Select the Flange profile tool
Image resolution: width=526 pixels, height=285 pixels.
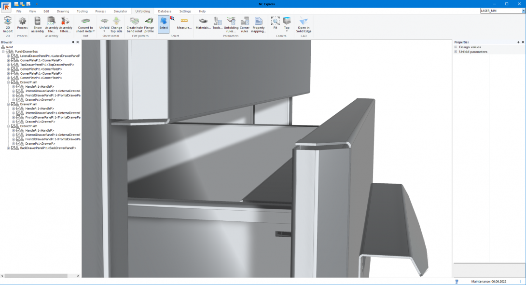(149, 24)
